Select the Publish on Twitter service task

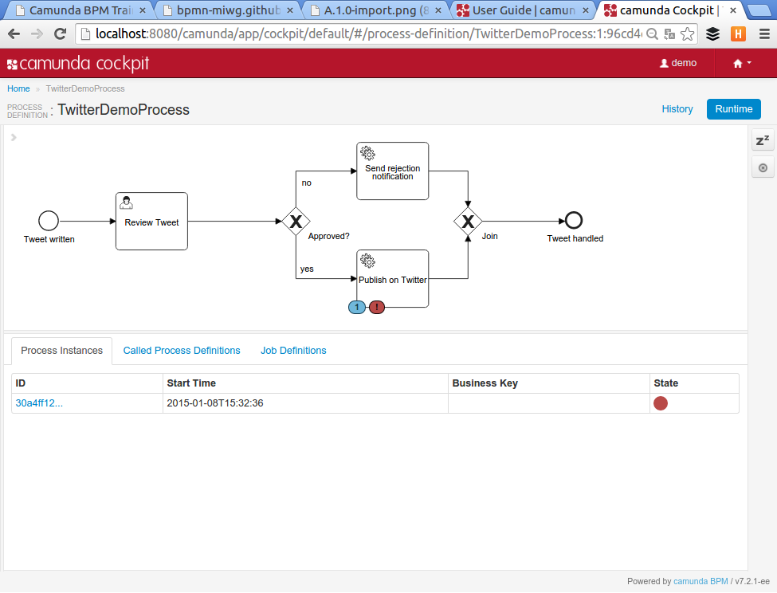[x=392, y=278]
